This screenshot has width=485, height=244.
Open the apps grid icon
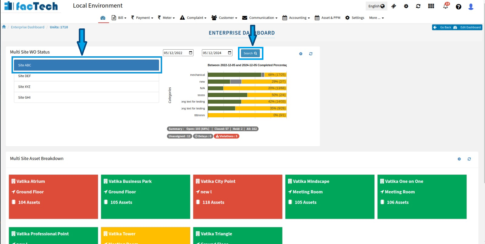point(431,6)
